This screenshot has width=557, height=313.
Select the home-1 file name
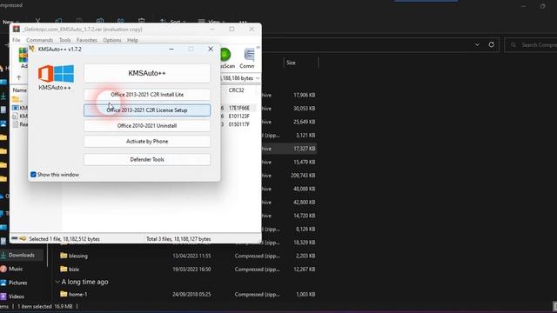click(x=77, y=294)
